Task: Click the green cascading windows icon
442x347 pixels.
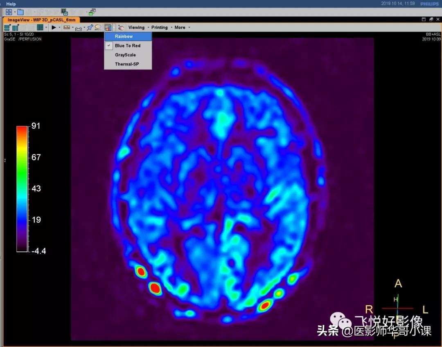Action: (x=92, y=12)
